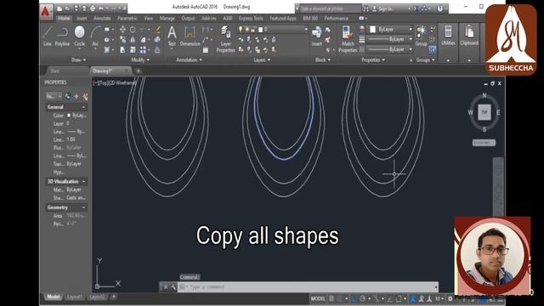Expand the Modify panel dropdown

140,60
